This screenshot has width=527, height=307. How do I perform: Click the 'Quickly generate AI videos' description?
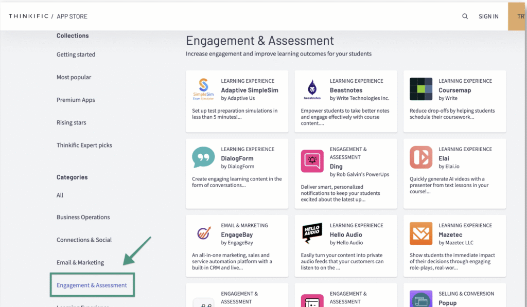[x=449, y=185]
